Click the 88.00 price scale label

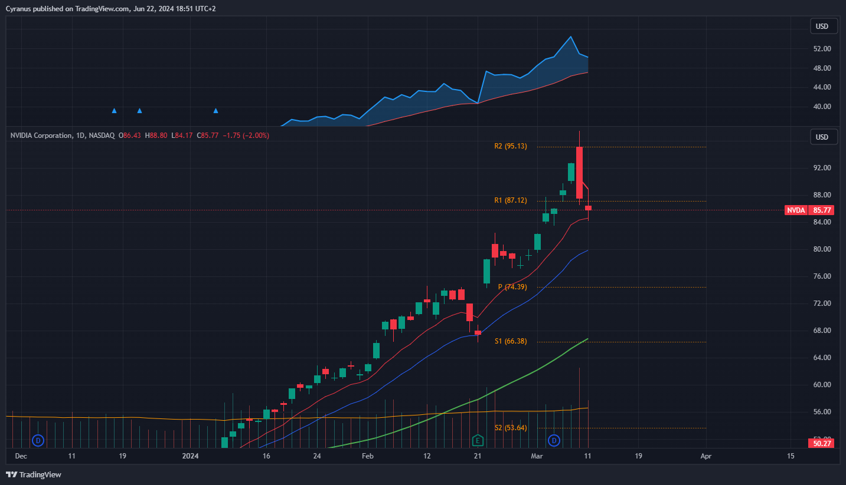tap(823, 195)
